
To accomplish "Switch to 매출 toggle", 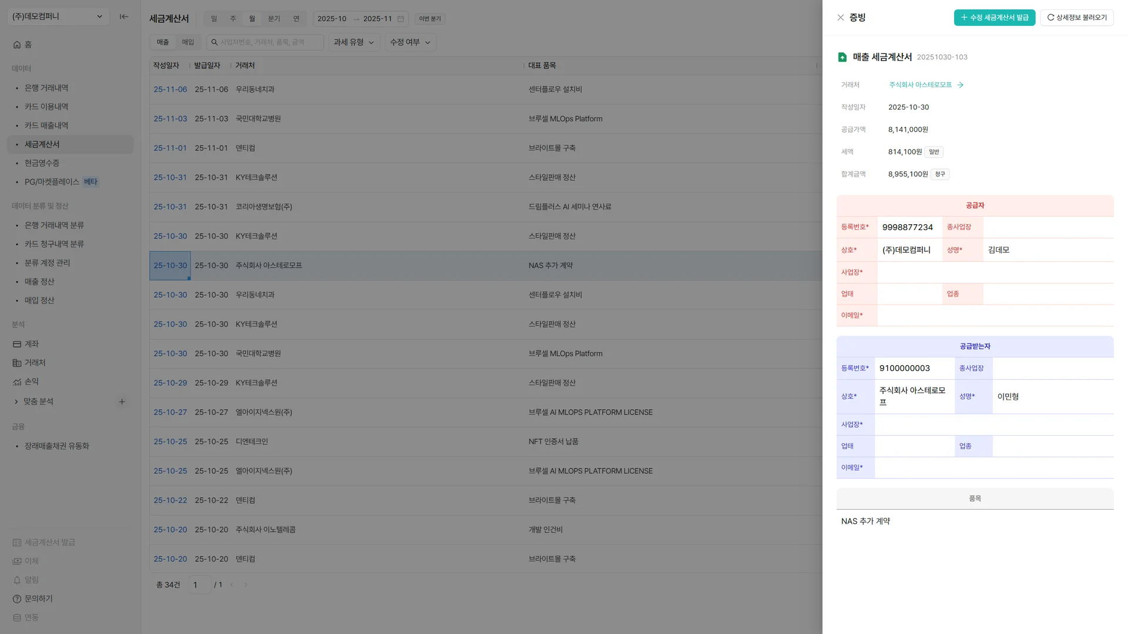I will (x=163, y=42).
